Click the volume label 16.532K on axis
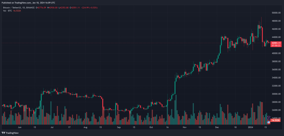284x136 pixels. click(x=276, y=121)
